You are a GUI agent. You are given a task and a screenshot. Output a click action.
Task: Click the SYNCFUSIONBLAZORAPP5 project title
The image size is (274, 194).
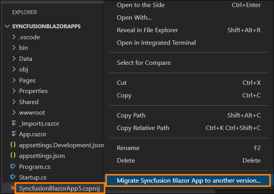pos(46,26)
